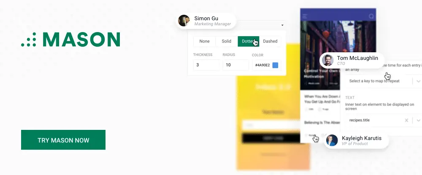Click the blue #4A90E2 color swatch
This screenshot has width=422, height=175.
(275, 65)
